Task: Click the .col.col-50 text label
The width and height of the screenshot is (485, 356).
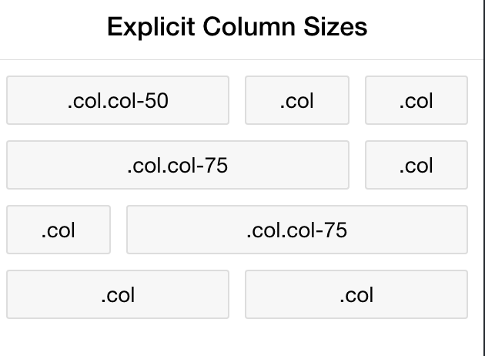Action: 118,101
